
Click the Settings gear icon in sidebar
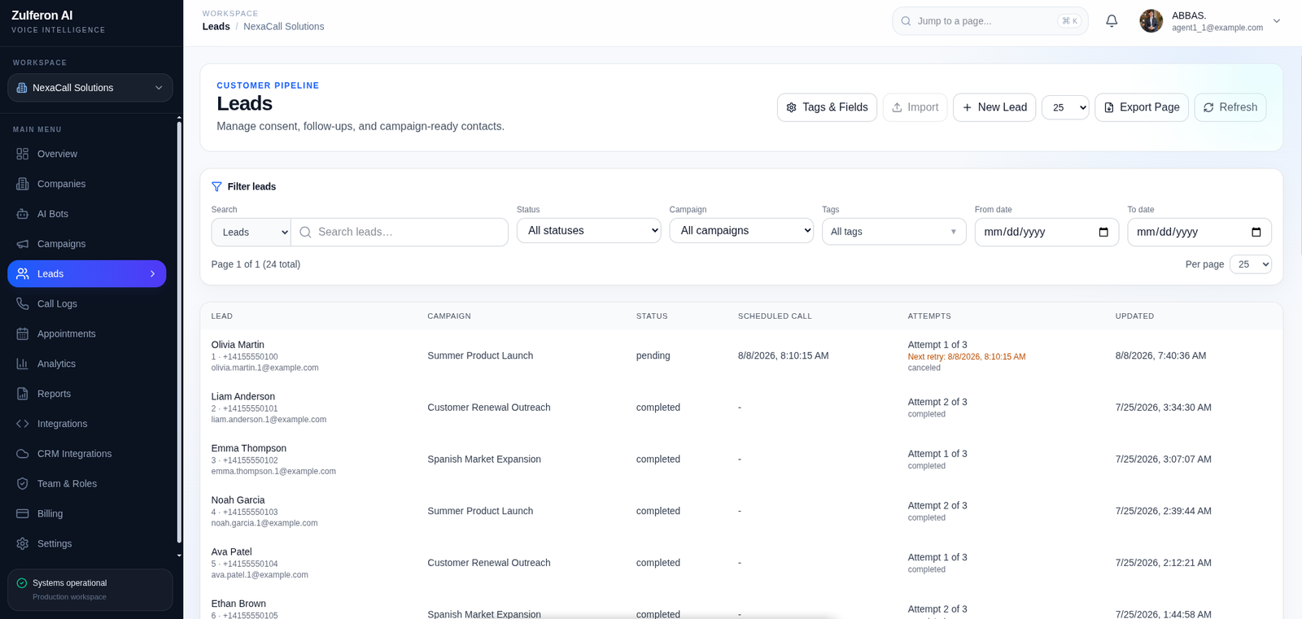point(23,543)
